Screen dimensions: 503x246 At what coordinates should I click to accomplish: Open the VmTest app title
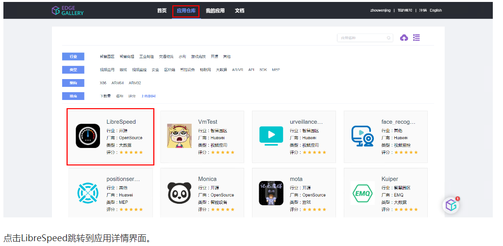click(x=207, y=122)
